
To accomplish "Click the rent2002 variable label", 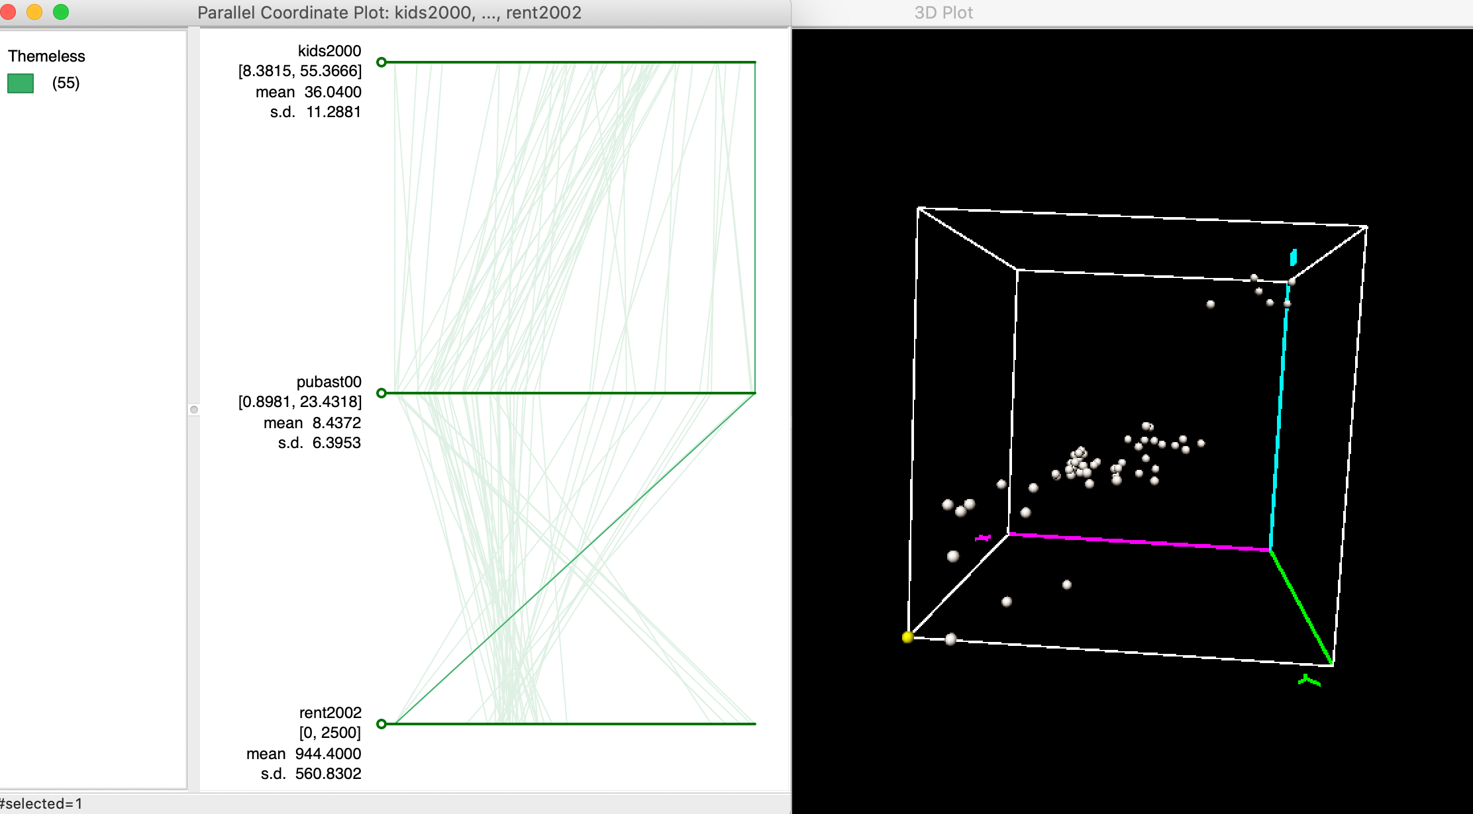I will [330, 713].
